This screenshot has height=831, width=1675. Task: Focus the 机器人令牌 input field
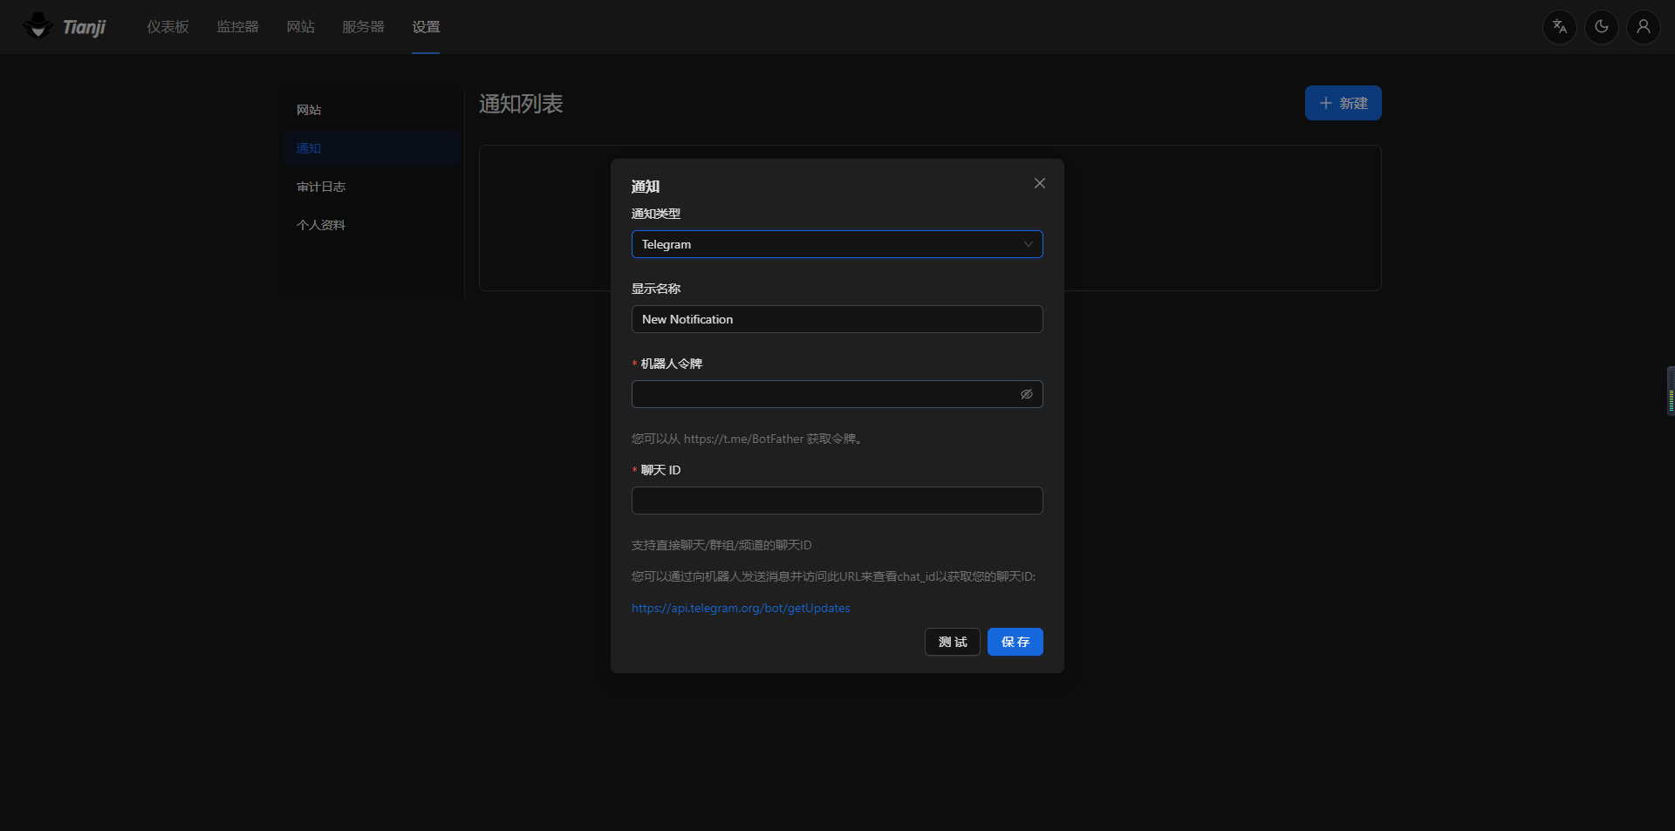pyautogui.click(x=820, y=394)
